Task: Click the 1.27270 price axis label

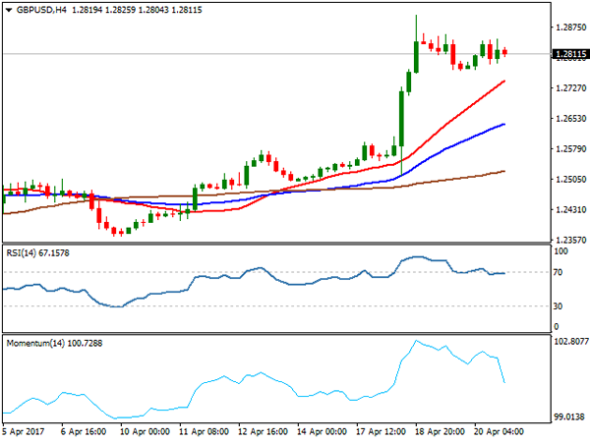Action: click(570, 88)
